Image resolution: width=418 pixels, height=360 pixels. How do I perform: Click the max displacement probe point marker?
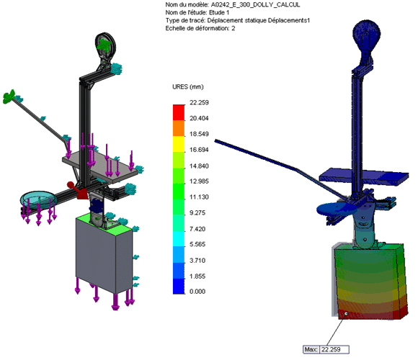click(x=346, y=314)
